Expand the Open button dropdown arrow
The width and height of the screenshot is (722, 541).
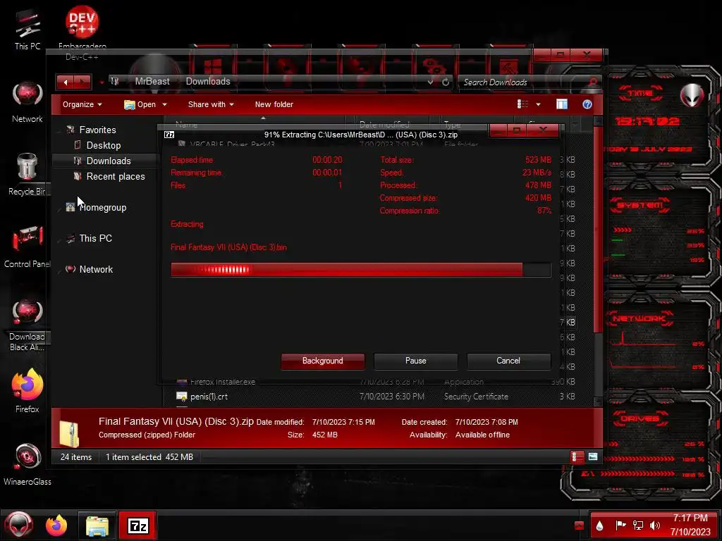point(164,104)
